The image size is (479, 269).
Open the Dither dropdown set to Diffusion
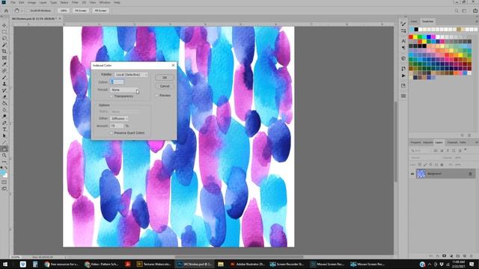pos(119,118)
